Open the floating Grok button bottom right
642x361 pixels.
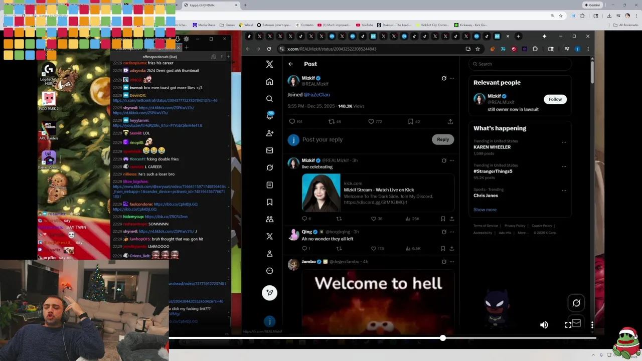[576, 303]
